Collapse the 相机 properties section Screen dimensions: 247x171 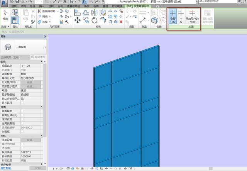(x=41, y=135)
